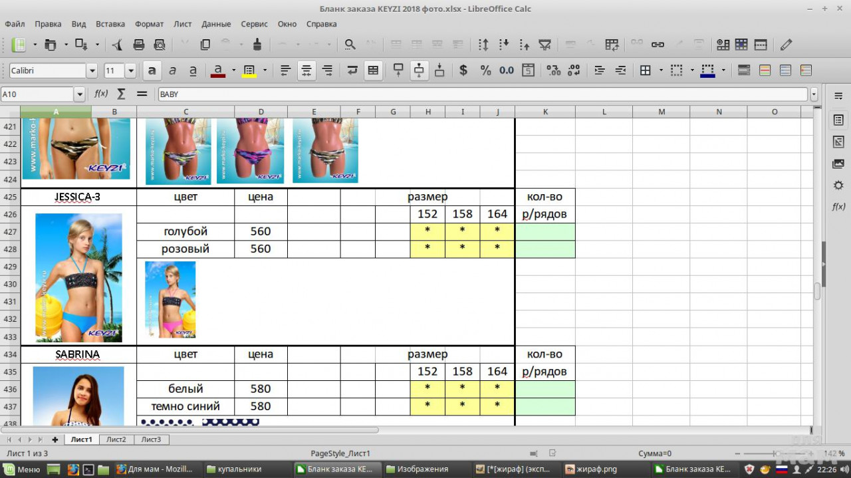Click the Sum sigma icon
The height and width of the screenshot is (478, 851).
[x=121, y=94]
